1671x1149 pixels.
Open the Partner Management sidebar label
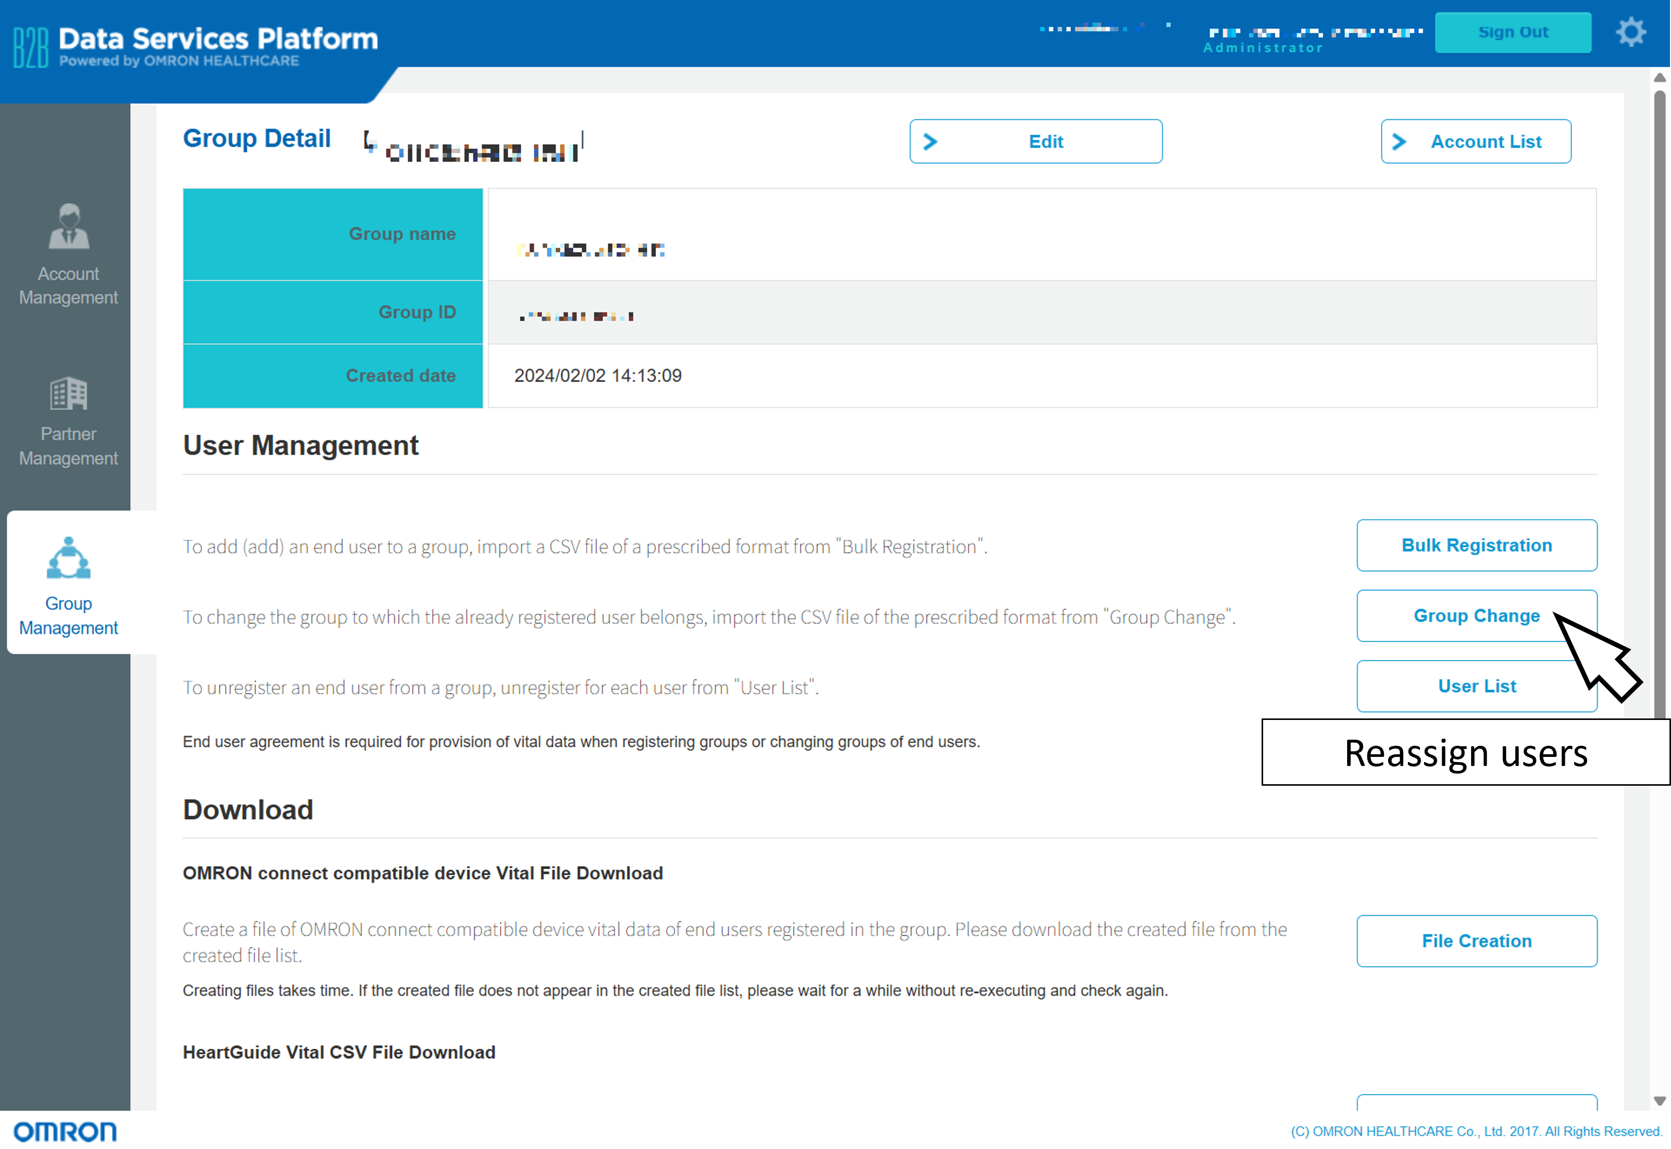pyautogui.click(x=68, y=446)
